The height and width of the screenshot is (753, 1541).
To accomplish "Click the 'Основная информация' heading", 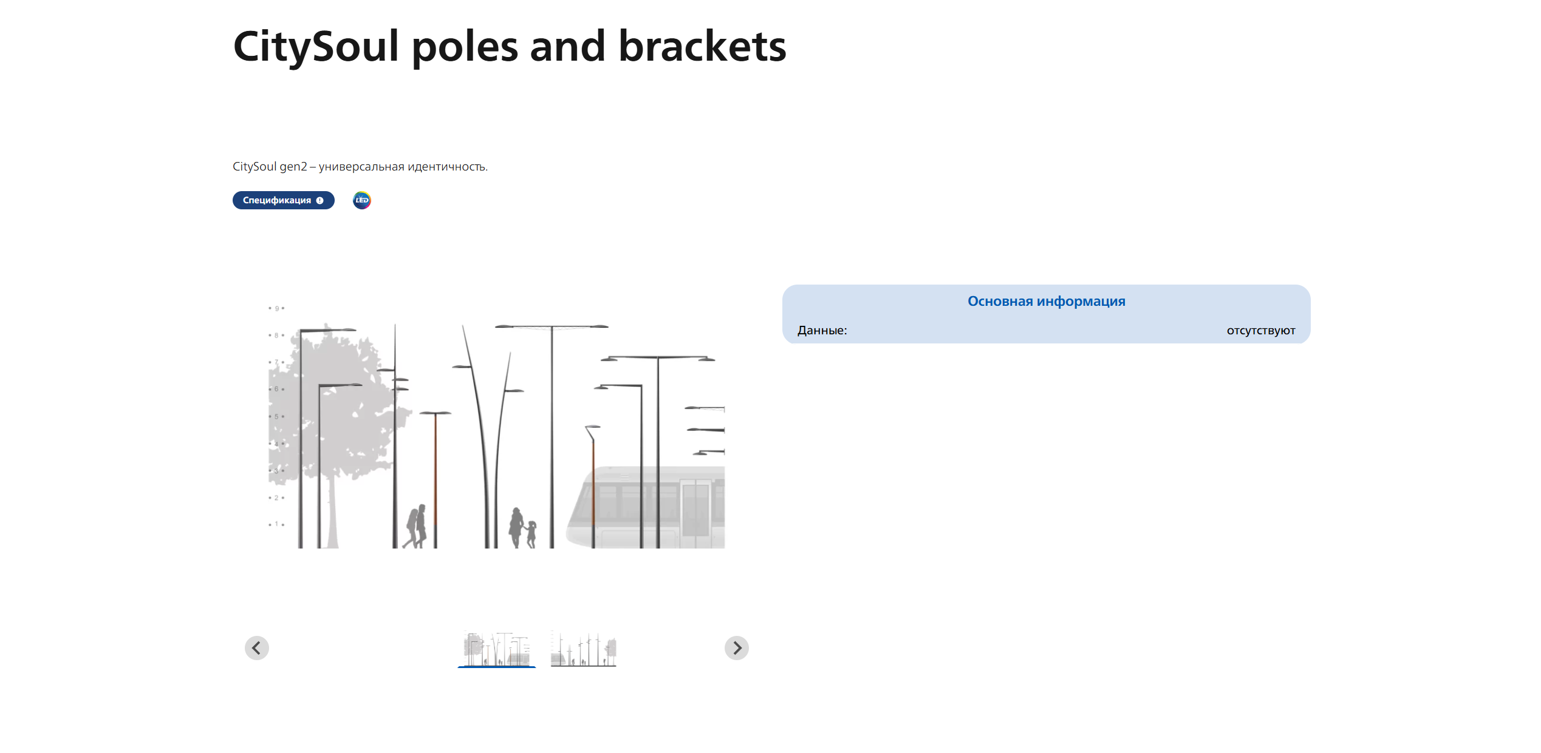I will tap(1046, 302).
